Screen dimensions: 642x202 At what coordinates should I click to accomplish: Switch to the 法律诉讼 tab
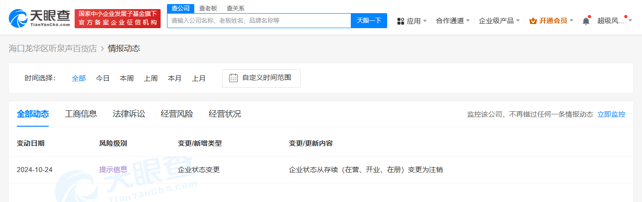coord(129,114)
